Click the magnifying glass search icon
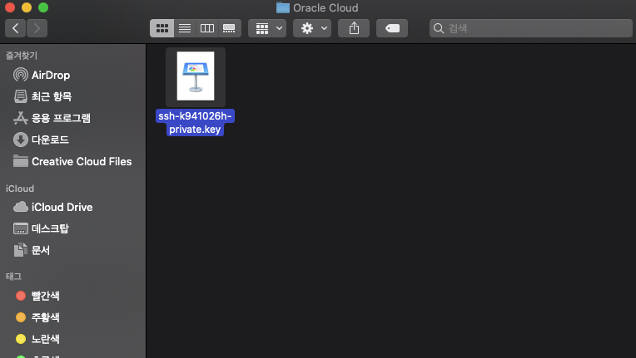This screenshot has width=636, height=358. pos(438,28)
